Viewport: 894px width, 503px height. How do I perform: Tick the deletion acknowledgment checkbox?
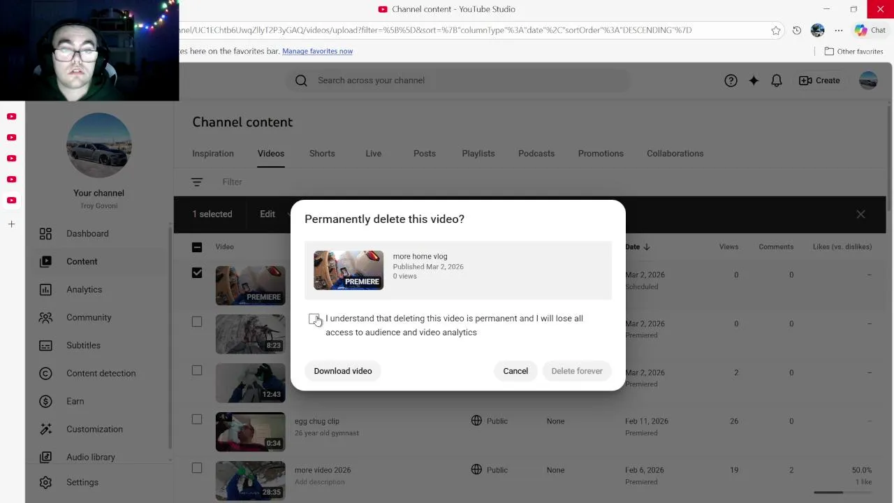point(314,319)
